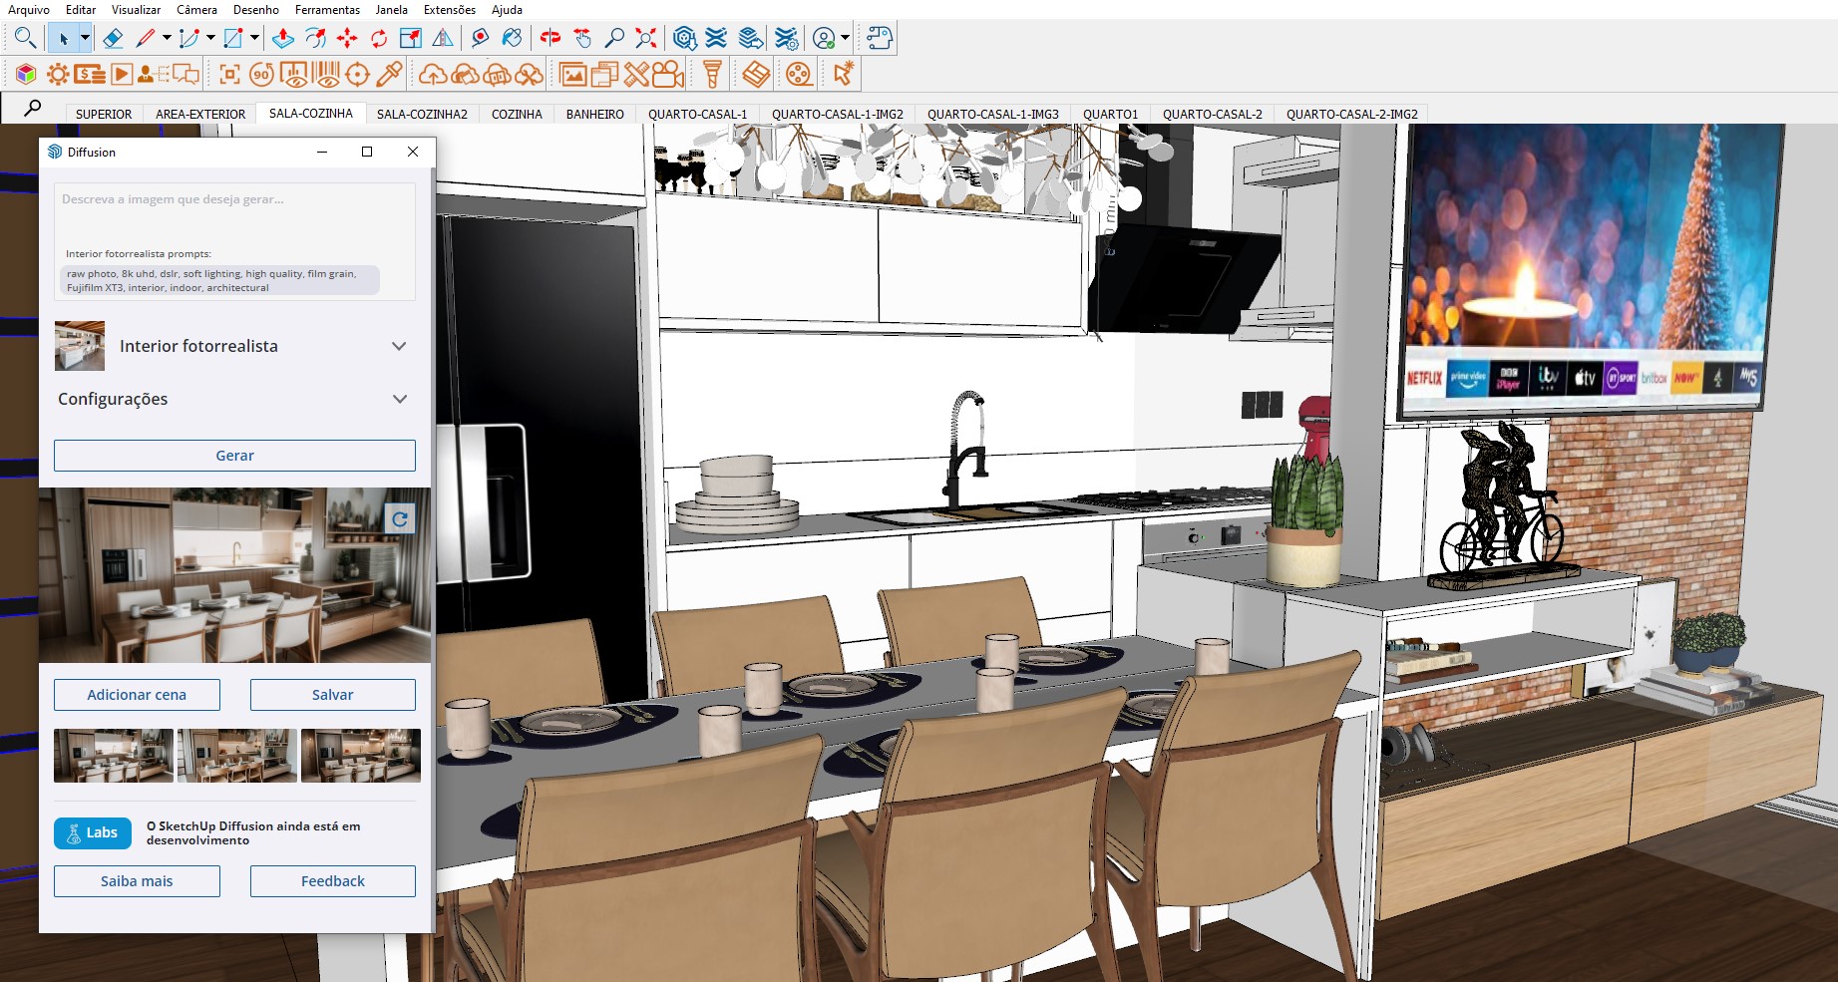Expand the Interior fotorrealista style dropdown
The image size is (1838, 982).
pyautogui.click(x=399, y=346)
